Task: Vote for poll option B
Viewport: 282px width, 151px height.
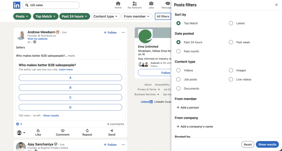Action: (x=70, y=88)
